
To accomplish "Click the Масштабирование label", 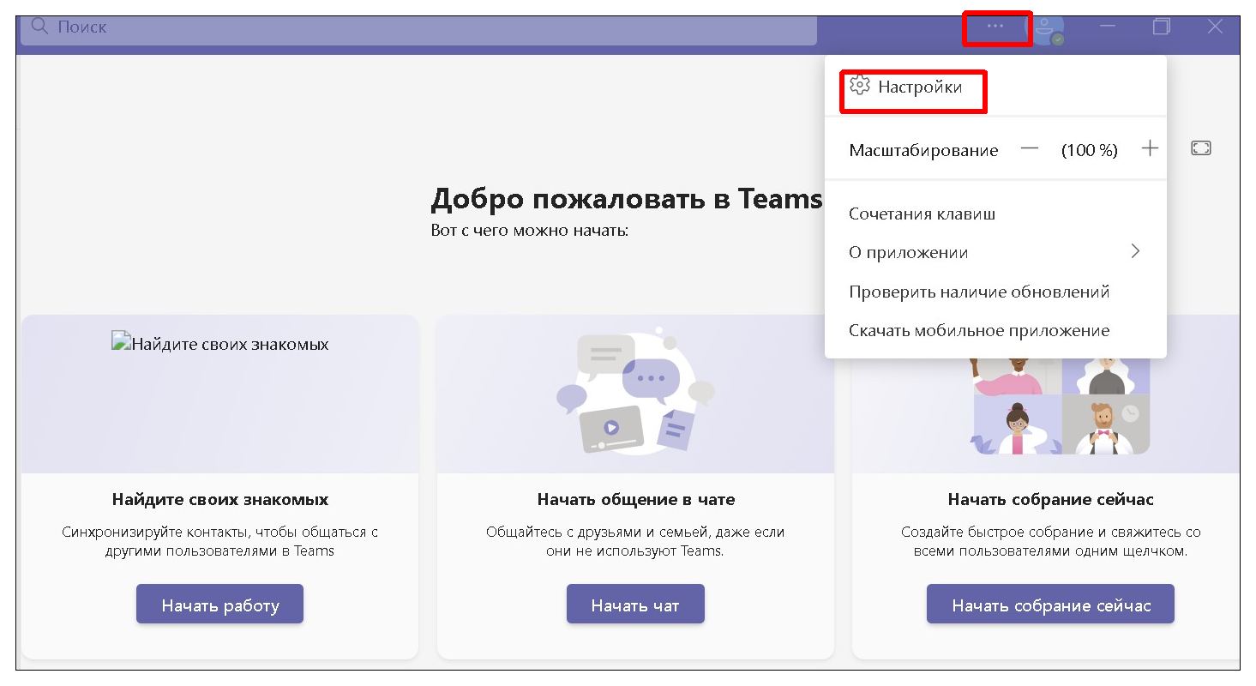I will pyautogui.click(x=923, y=150).
